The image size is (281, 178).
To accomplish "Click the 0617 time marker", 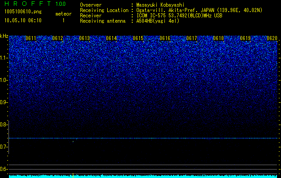I will [192, 38].
